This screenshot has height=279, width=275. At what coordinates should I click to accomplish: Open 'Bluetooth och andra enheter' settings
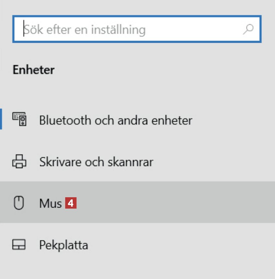(x=115, y=120)
